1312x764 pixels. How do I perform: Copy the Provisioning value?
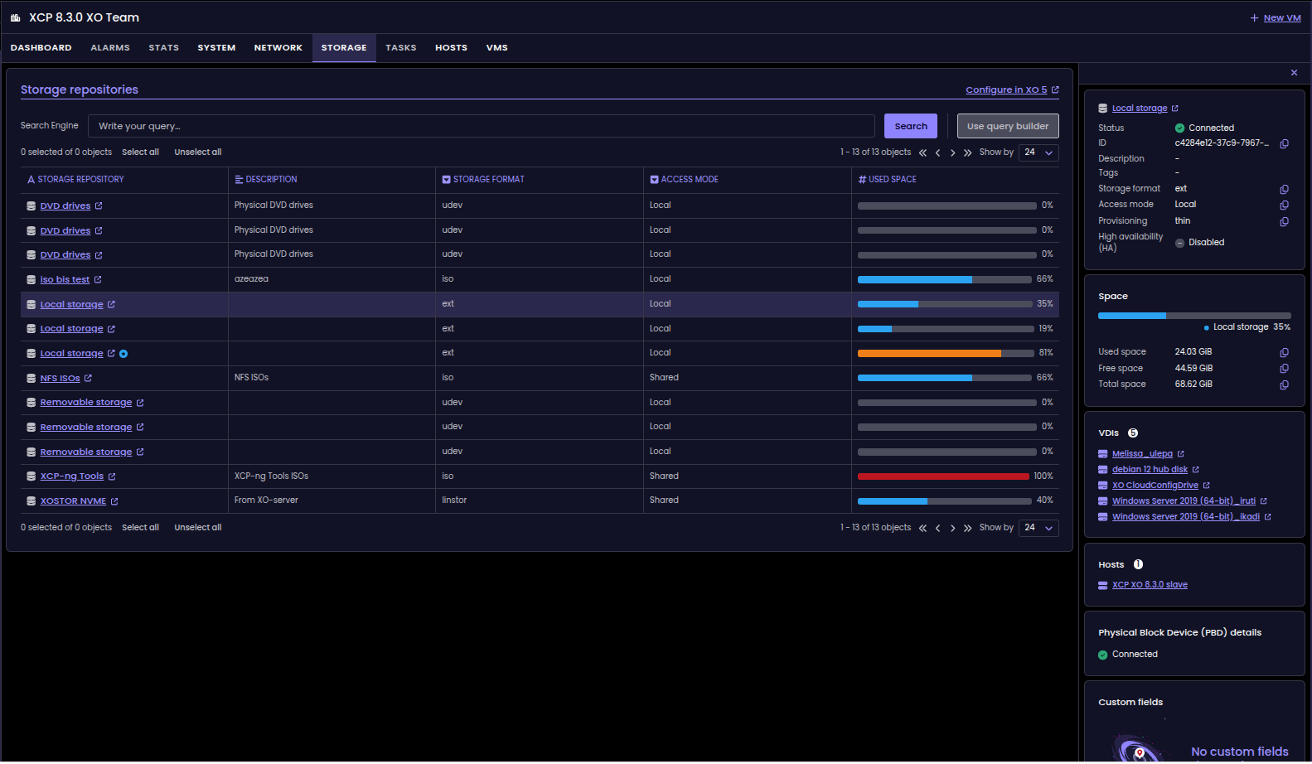(1284, 222)
